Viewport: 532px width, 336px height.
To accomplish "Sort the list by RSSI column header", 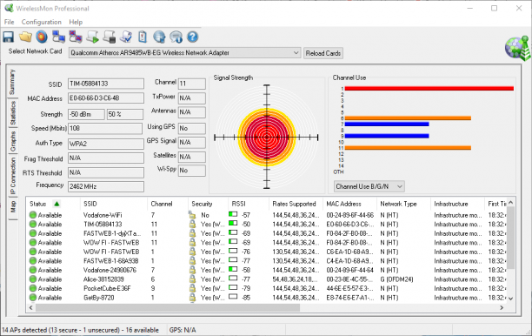I will coord(249,204).
